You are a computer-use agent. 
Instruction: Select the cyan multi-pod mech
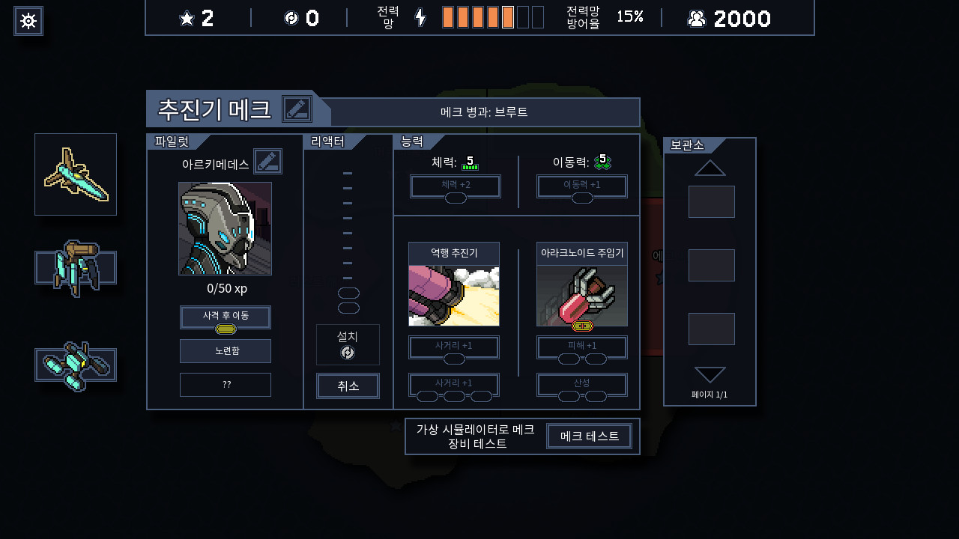click(x=76, y=365)
